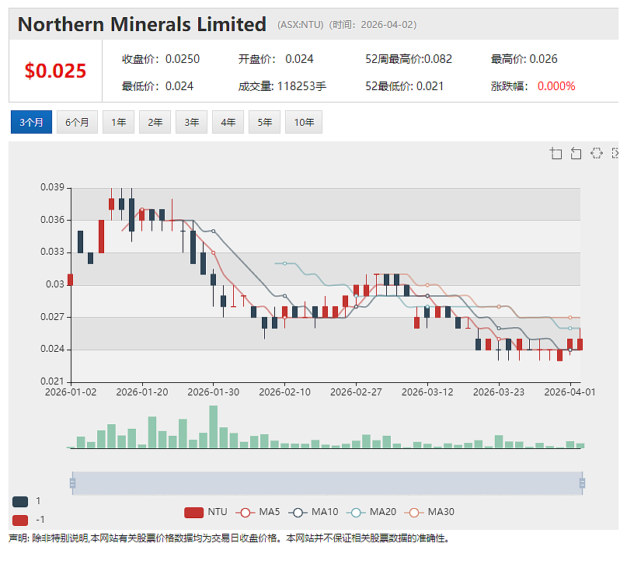Click the 0.03 y-axis label
The image size is (627, 564).
(x=55, y=284)
